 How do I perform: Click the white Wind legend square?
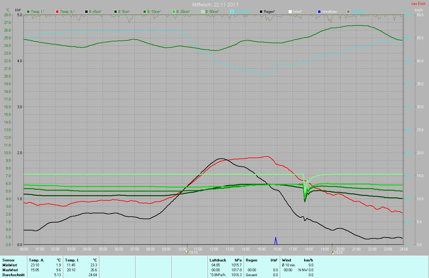coord(290,12)
